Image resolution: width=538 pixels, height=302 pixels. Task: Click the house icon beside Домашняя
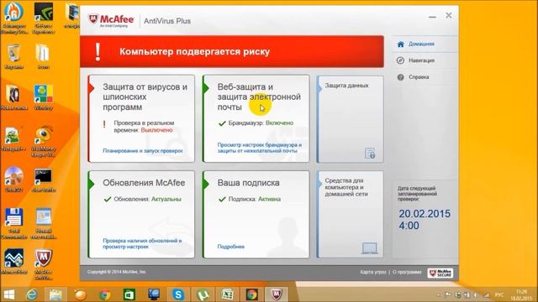[400, 44]
